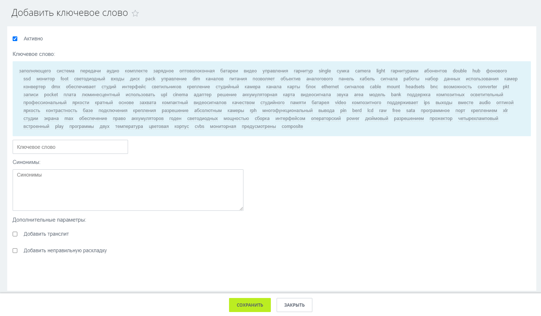
Task: Pick the «прожектор» keyword tag
Action: 441,119
